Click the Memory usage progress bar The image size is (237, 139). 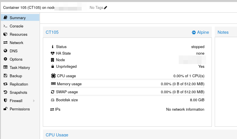[128, 87]
